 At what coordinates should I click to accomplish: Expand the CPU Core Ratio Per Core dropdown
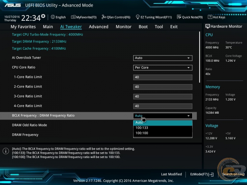coord(163,67)
